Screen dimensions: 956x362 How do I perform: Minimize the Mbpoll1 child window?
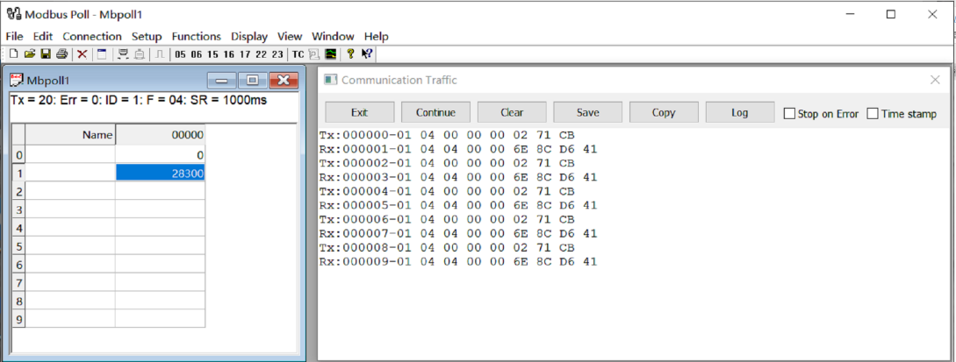click(222, 80)
